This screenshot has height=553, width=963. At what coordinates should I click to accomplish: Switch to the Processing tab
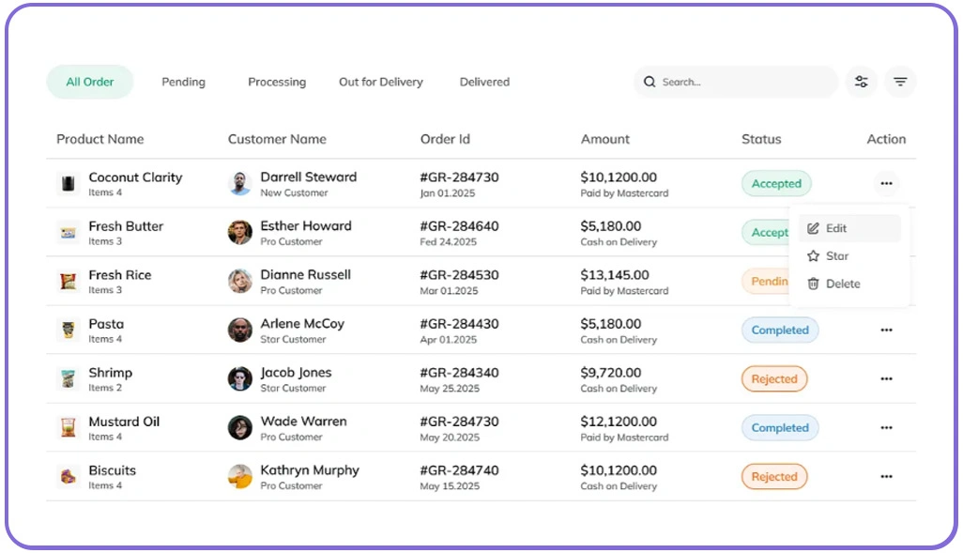pos(276,82)
